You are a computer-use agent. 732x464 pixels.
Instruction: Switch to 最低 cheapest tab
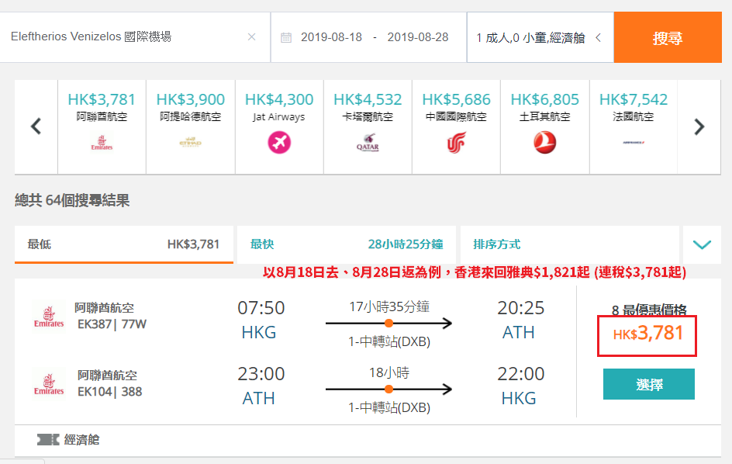pos(124,244)
